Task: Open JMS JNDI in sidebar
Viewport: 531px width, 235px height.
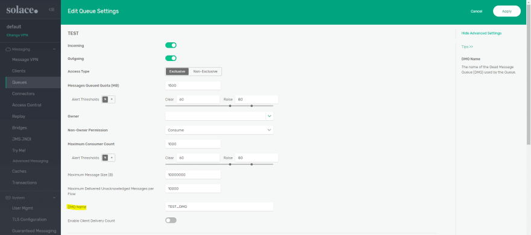Action: pyautogui.click(x=22, y=139)
